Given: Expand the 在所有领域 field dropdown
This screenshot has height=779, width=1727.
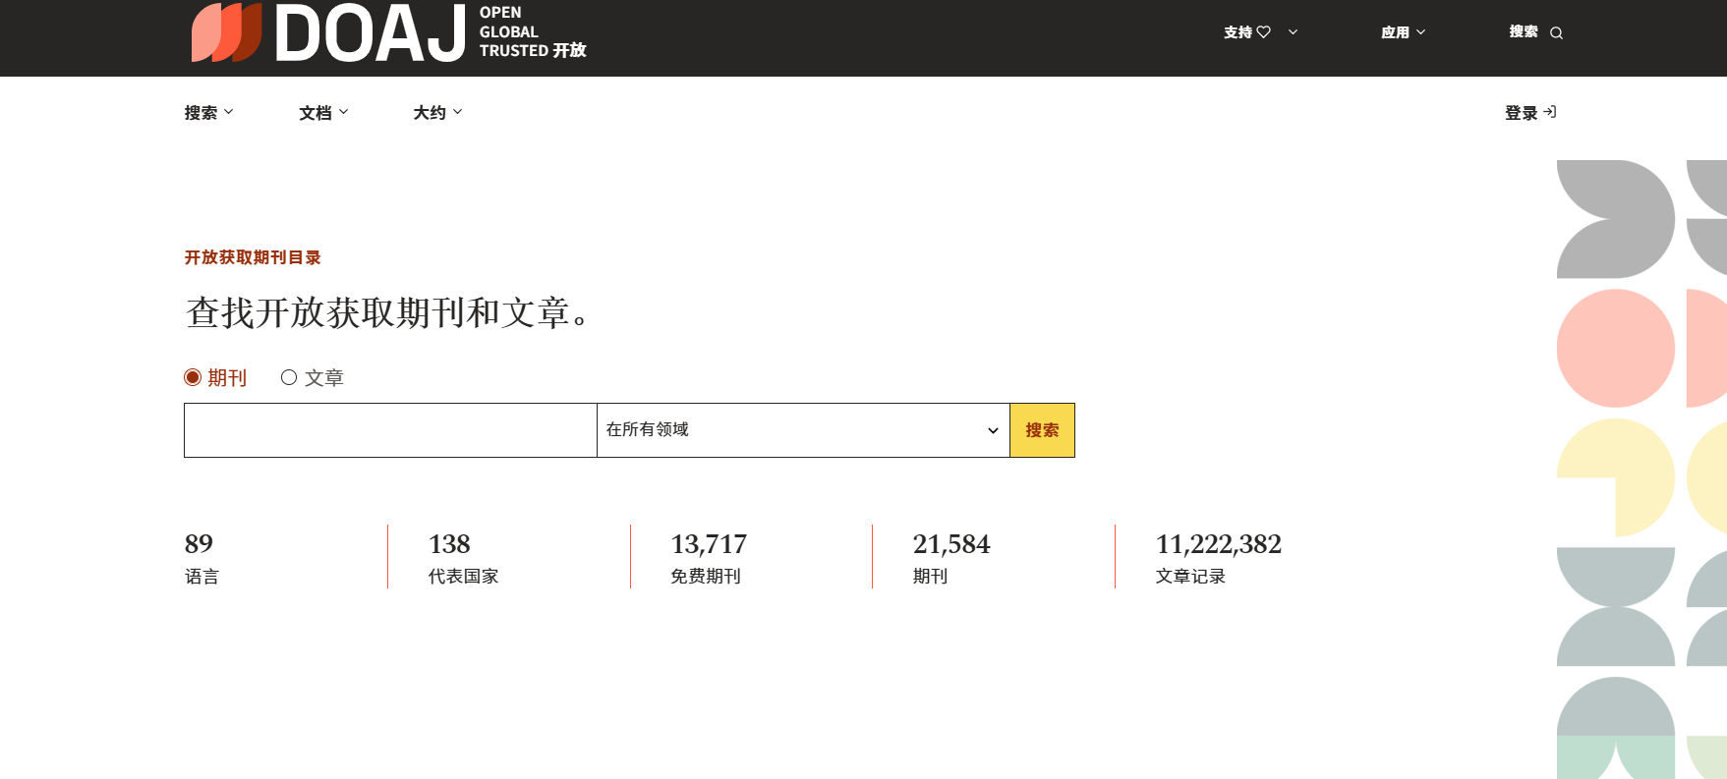Looking at the screenshot, I should [x=802, y=430].
